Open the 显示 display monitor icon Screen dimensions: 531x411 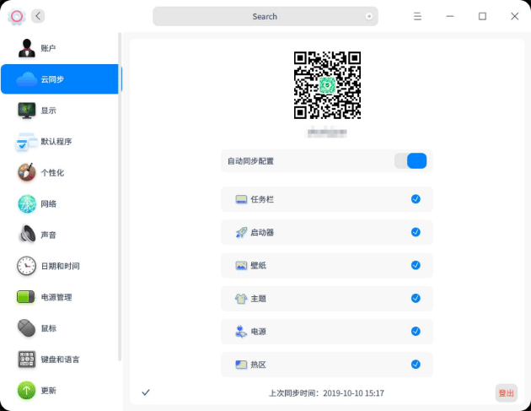pos(26,111)
